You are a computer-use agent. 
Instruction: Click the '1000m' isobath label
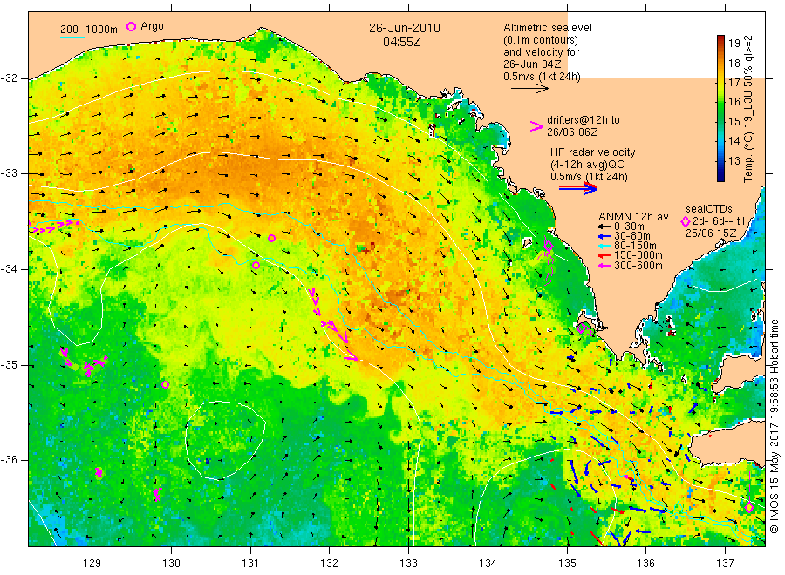click(x=102, y=30)
